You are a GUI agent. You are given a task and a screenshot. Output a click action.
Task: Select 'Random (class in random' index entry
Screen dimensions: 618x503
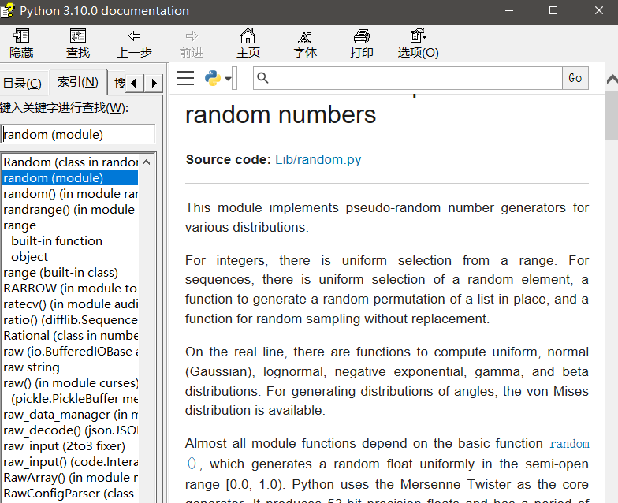[x=71, y=162]
